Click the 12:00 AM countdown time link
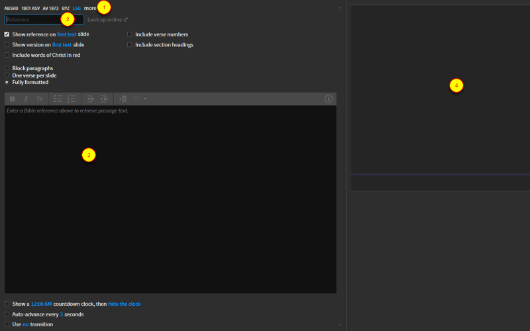530x331 pixels. (x=41, y=304)
